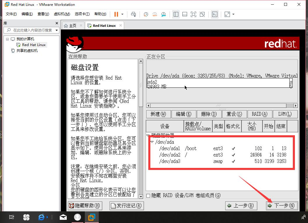Go back with 上一步(B) button
This screenshot has width=308, height=223.
click(241, 206)
